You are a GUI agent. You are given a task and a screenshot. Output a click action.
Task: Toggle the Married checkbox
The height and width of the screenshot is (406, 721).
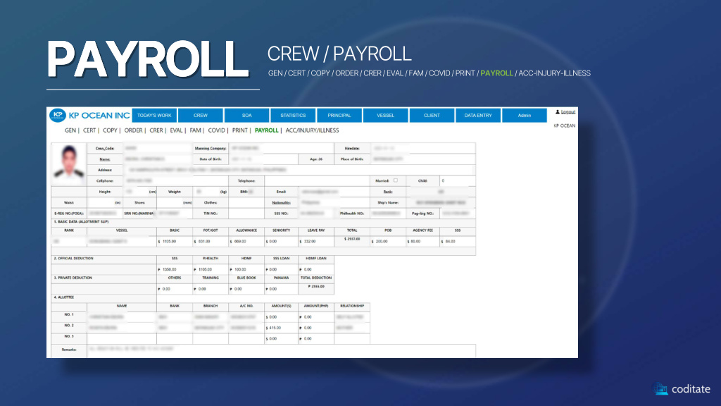click(396, 180)
